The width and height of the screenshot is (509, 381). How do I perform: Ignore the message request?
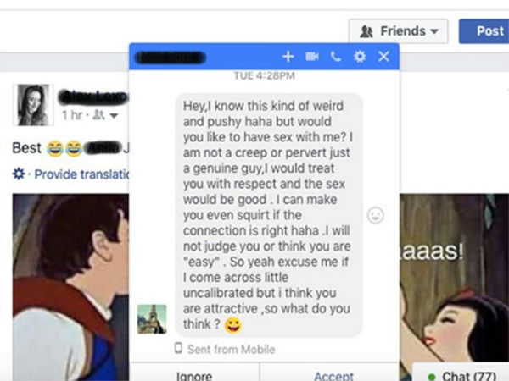point(194,375)
